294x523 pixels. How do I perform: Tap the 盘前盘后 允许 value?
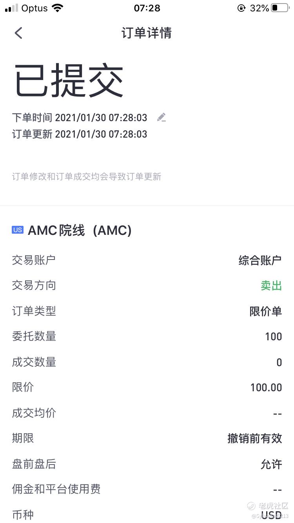coord(271,464)
